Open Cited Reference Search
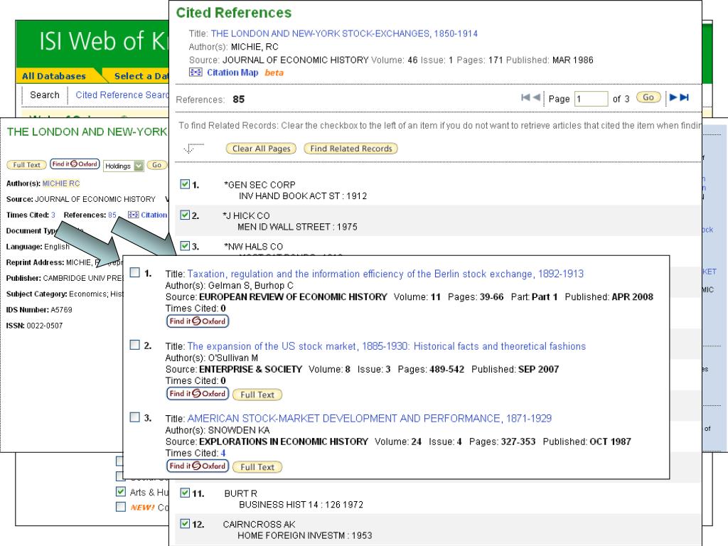This screenshot has width=728, height=546. 122,95
